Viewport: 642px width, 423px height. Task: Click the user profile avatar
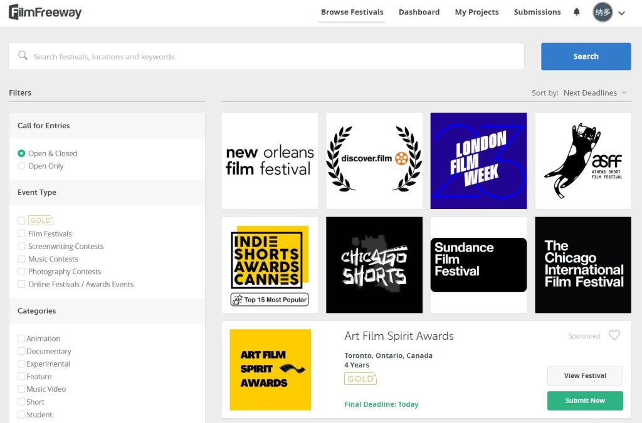pos(603,13)
